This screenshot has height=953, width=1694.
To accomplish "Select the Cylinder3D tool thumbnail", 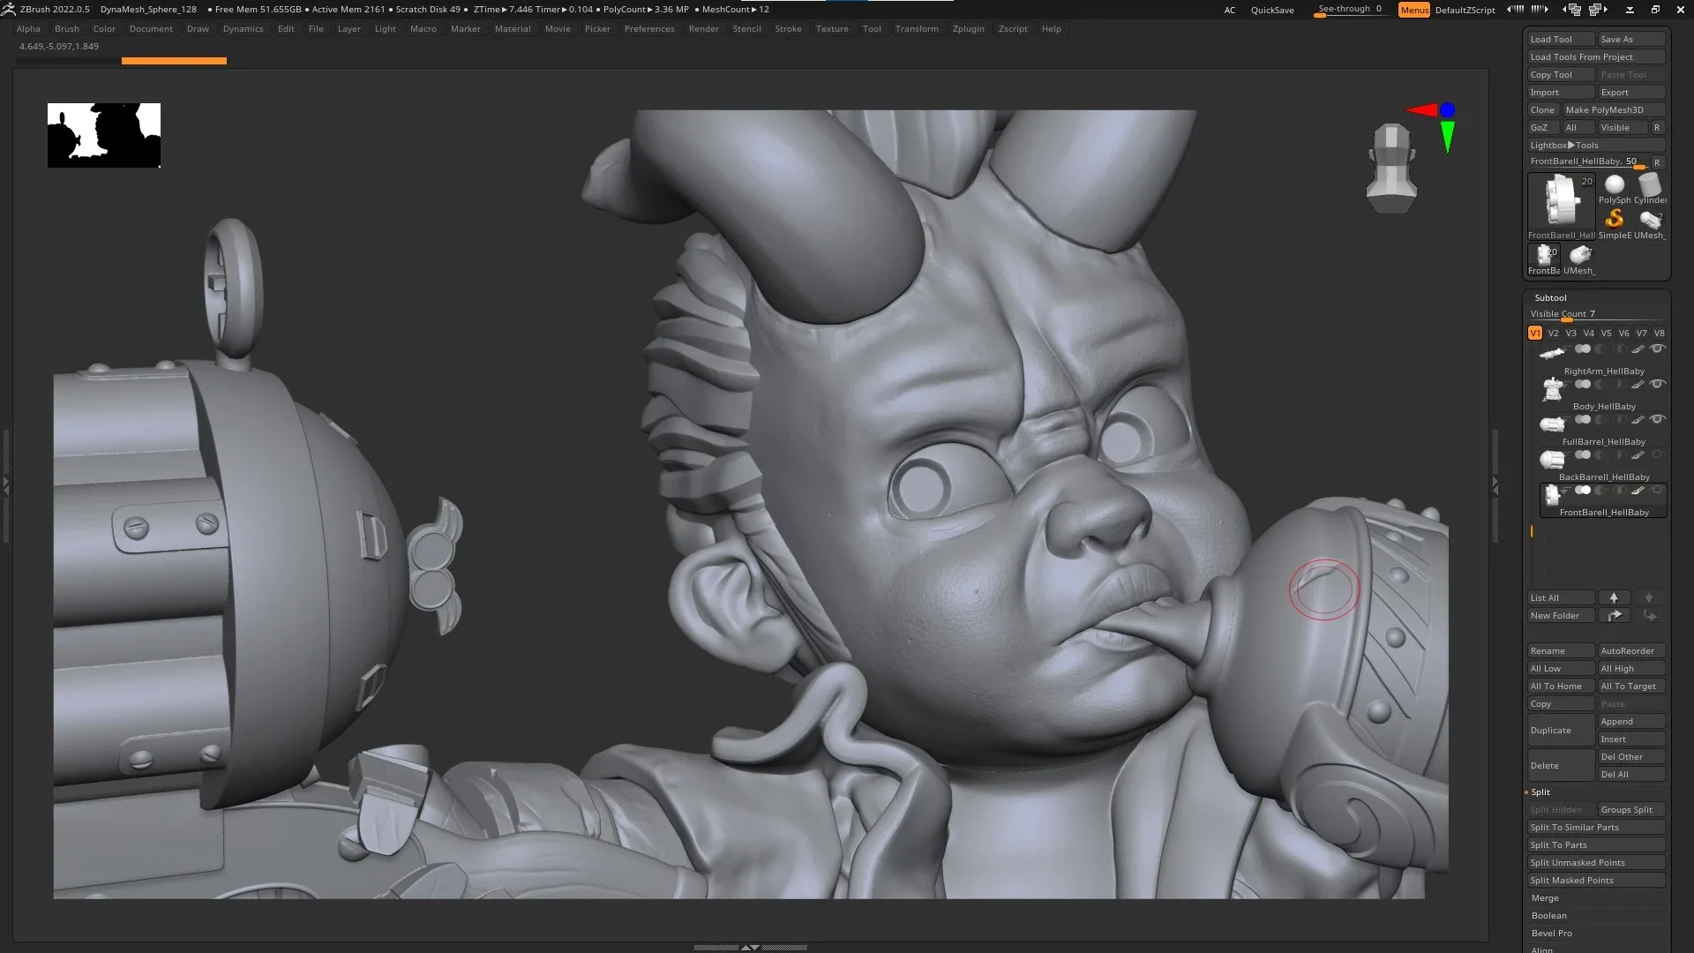I will tap(1648, 184).
